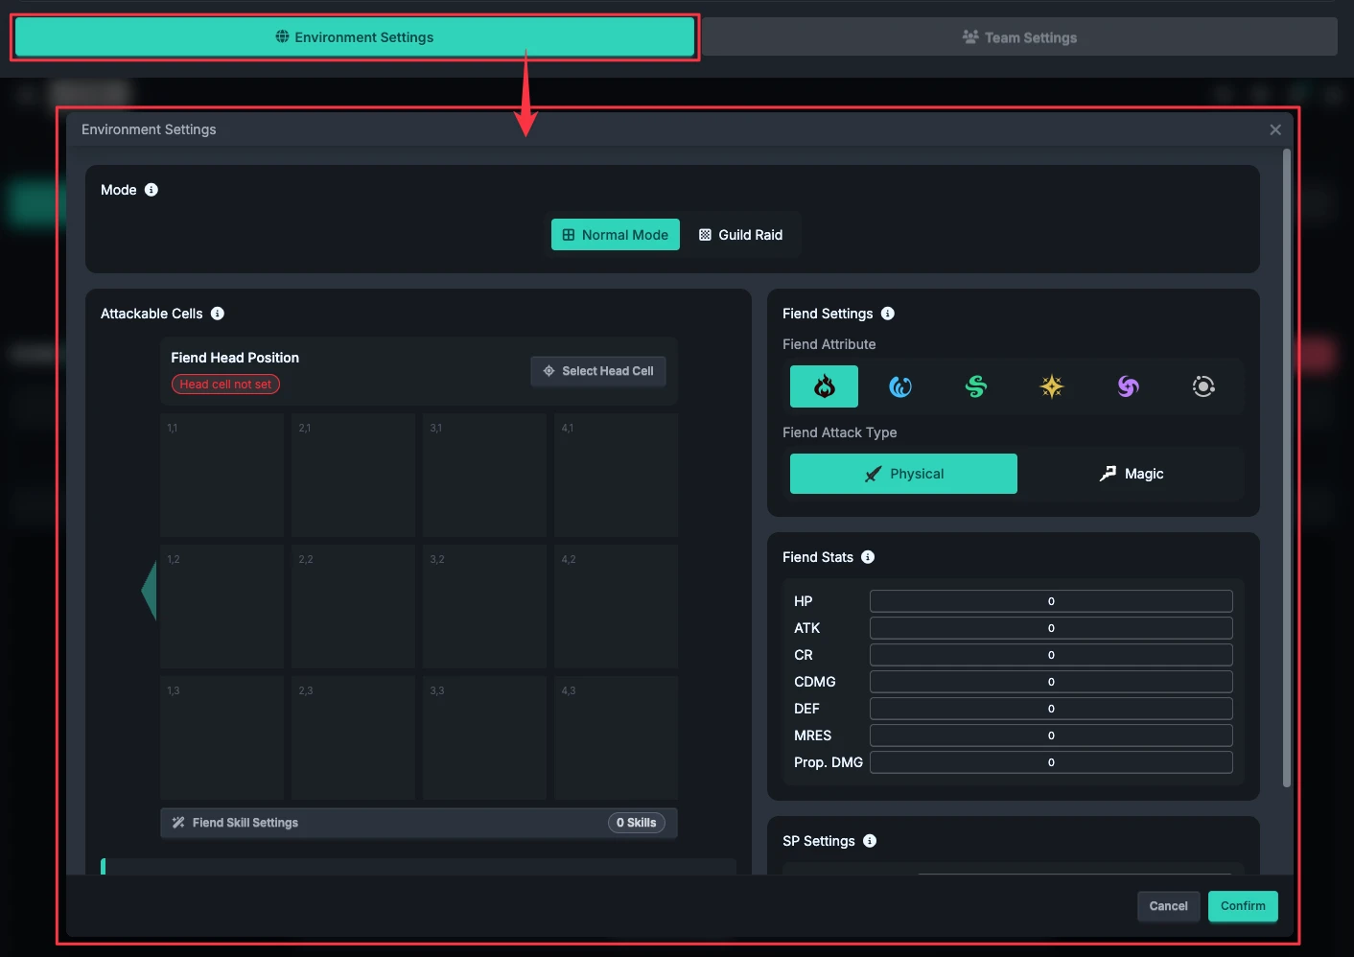Confirm the environment settings
This screenshot has width=1354, height=957.
pos(1243,906)
